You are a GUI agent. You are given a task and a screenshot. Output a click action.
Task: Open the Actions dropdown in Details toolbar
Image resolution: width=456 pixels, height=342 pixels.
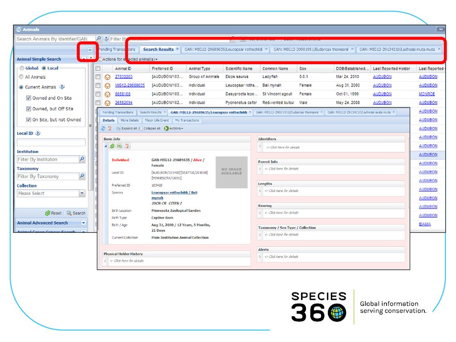(174, 128)
